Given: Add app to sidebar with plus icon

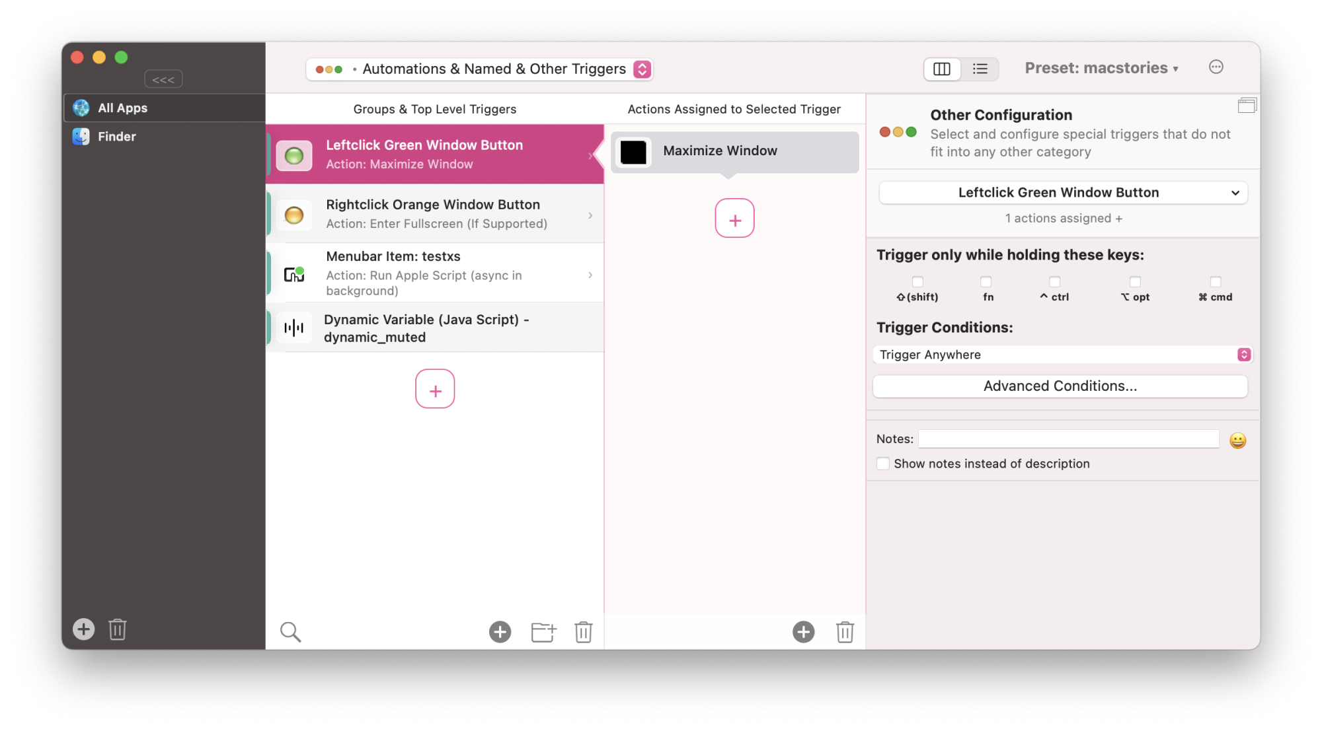Looking at the screenshot, I should point(83,629).
